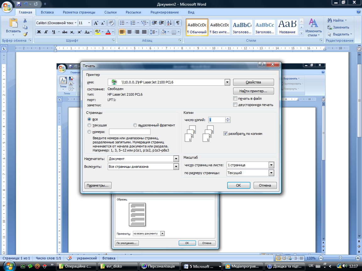Apply superscript formatting
This screenshot has height=271, width=362.
coord(80,32)
